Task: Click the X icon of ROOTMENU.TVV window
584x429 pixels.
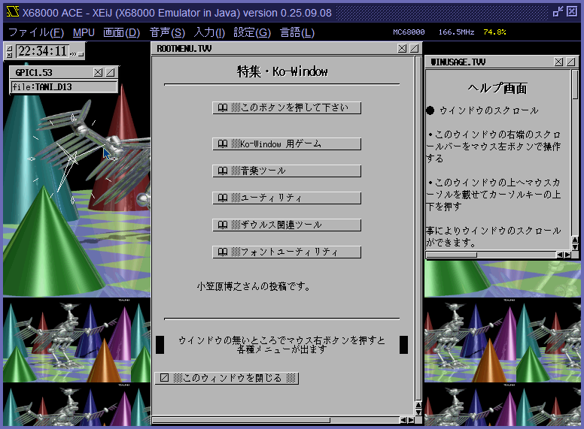Action: click(402, 48)
